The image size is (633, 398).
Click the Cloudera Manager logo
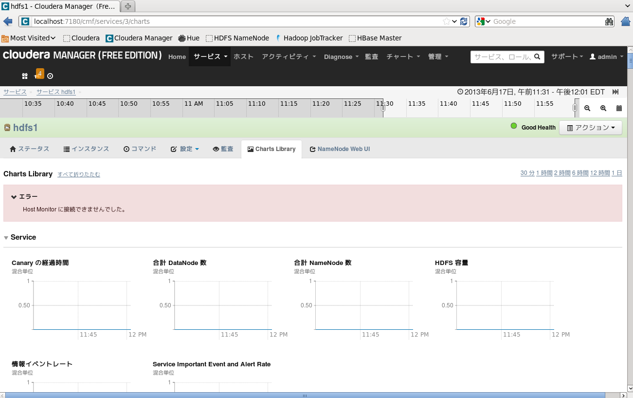(x=82, y=55)
